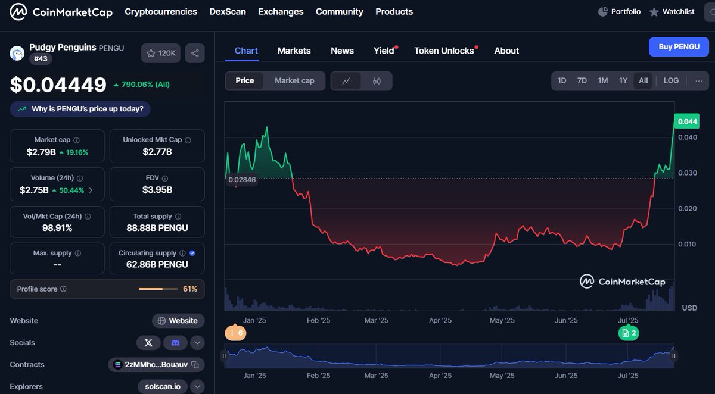
Task: Open the CoinMarketCap home logo
Action: (61, 12)
